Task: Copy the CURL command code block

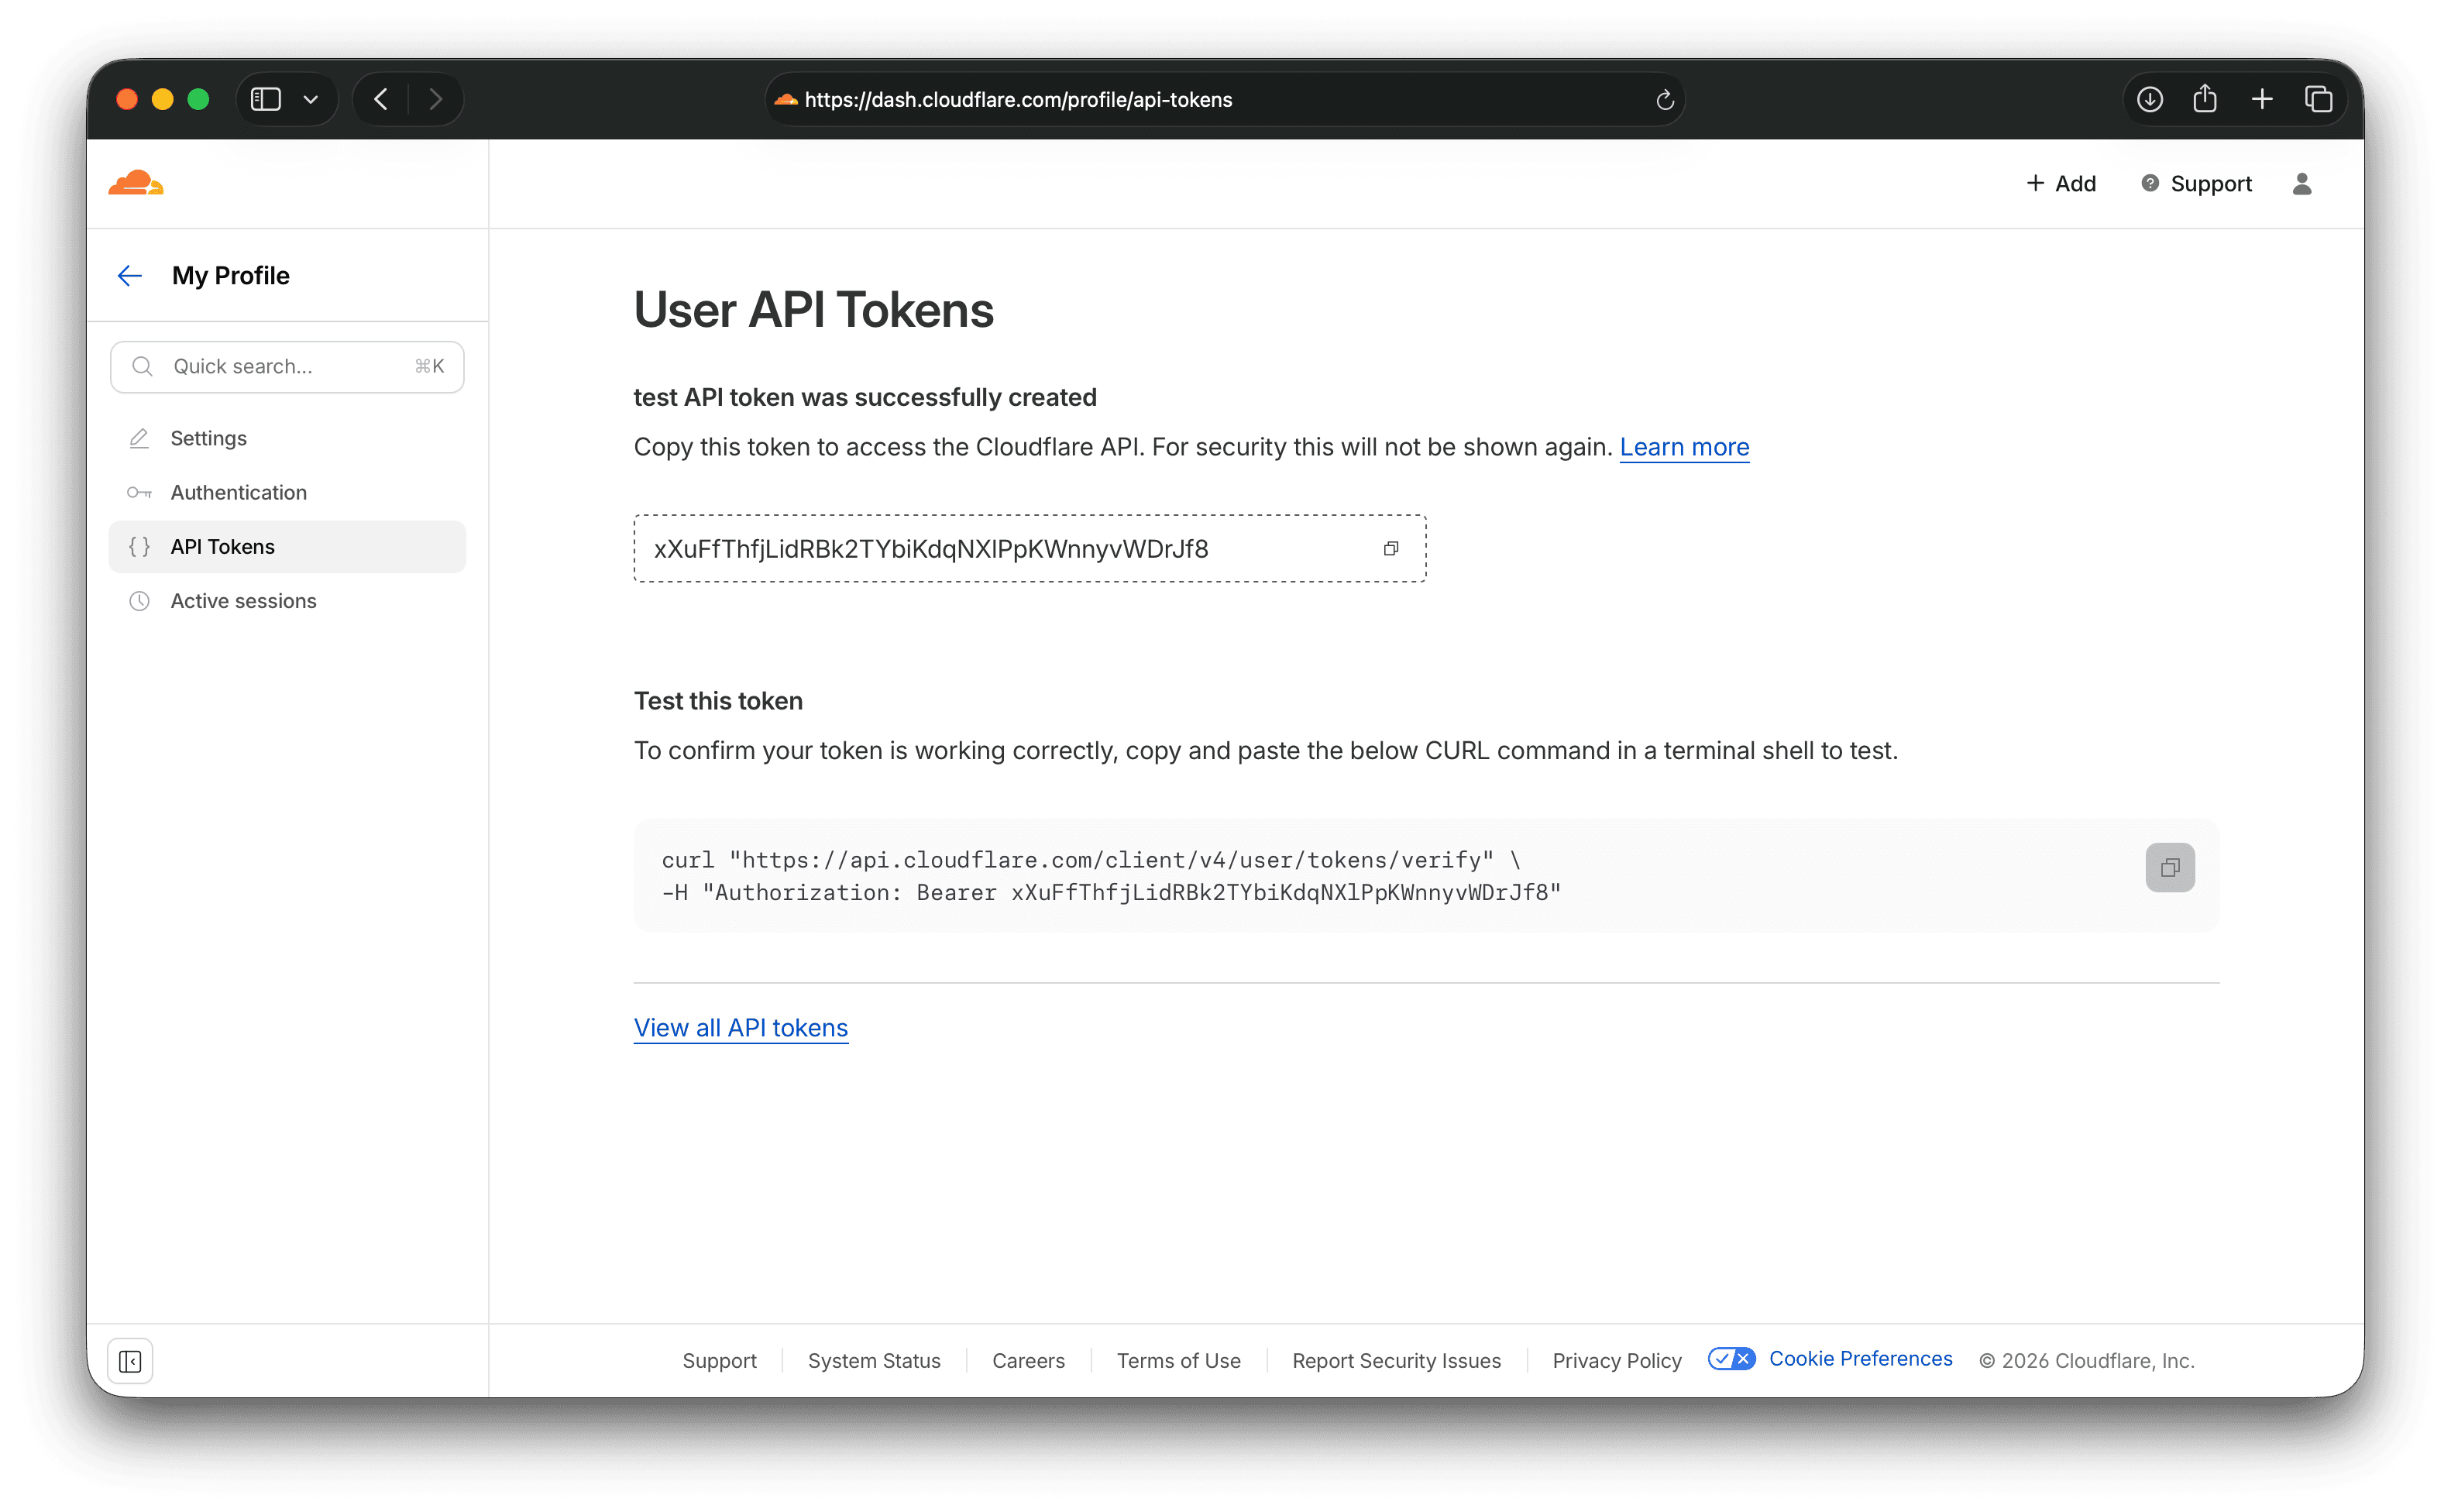Action: (x=2169, y=867)
